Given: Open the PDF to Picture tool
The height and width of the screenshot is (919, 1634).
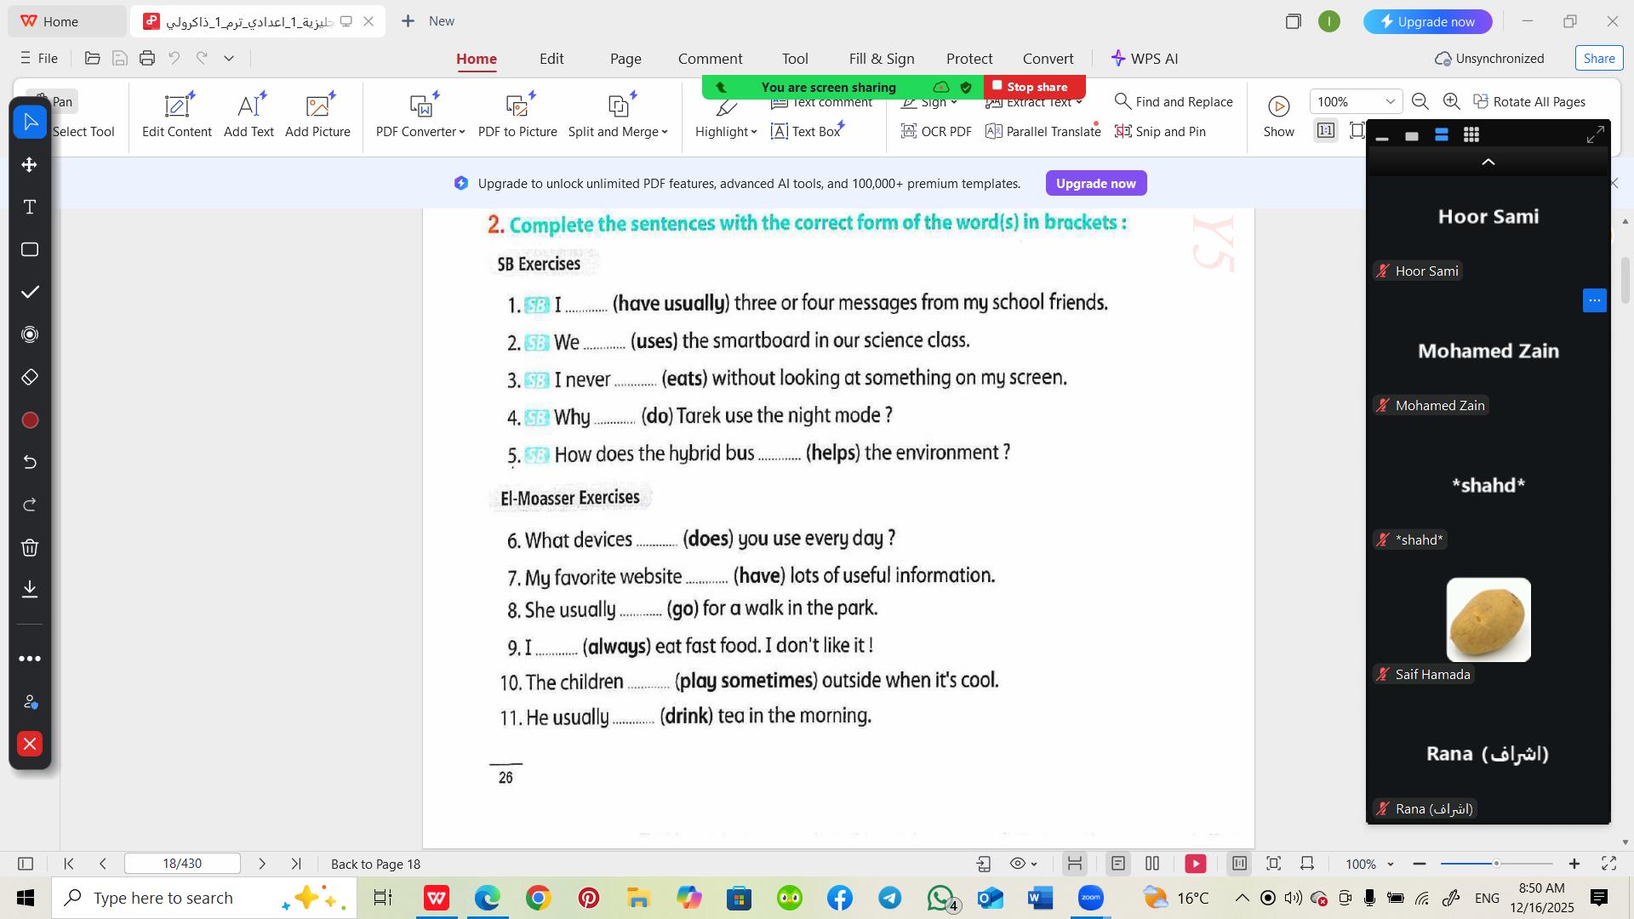Looking at the screenshot, I should click(x=517, y=116).
